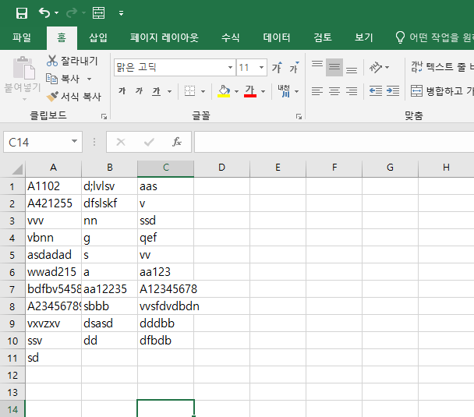Toggle center horizontal alignment
Screen dimensions: 474x417
coord(334,91)
